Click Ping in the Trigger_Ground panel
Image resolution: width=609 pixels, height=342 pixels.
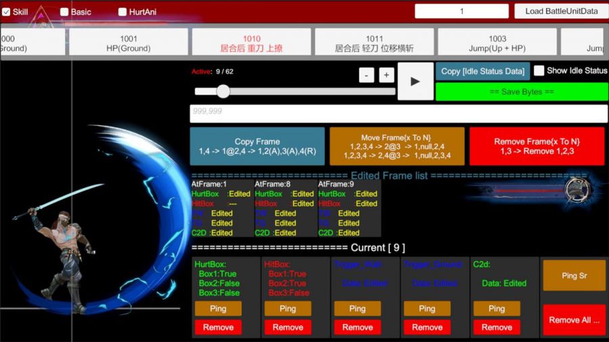tap(427, 309)
